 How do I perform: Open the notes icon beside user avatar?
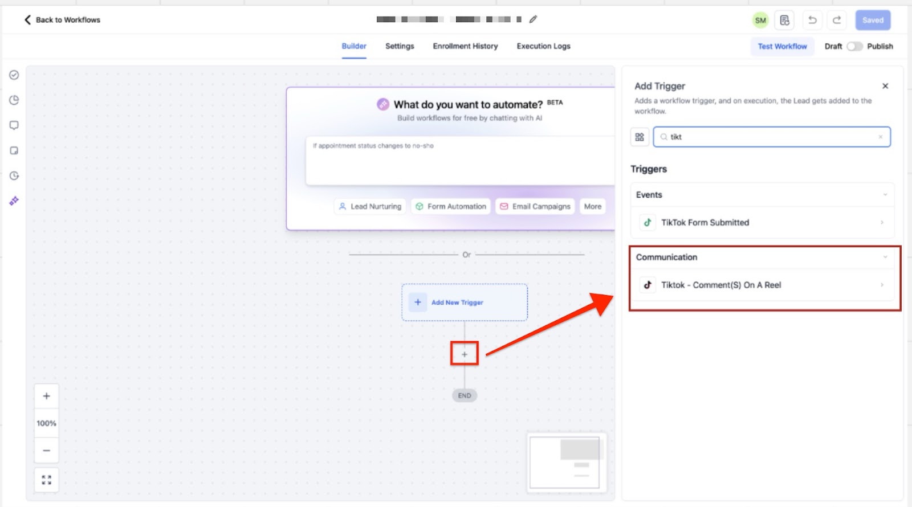coord(785,20)
